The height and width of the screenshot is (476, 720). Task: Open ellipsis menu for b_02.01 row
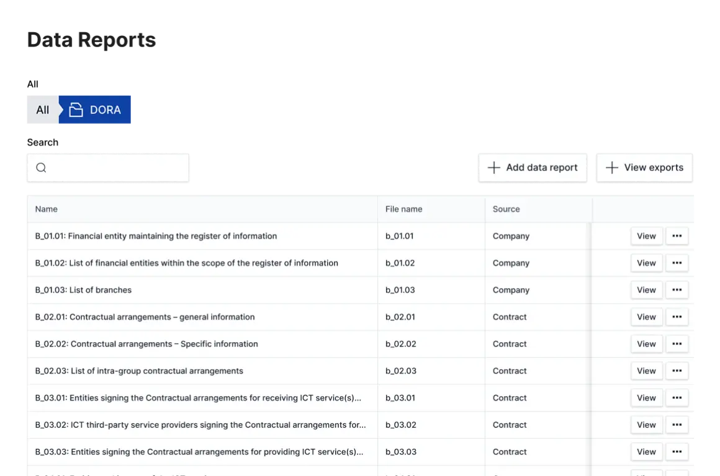click(x=677, y=317)
